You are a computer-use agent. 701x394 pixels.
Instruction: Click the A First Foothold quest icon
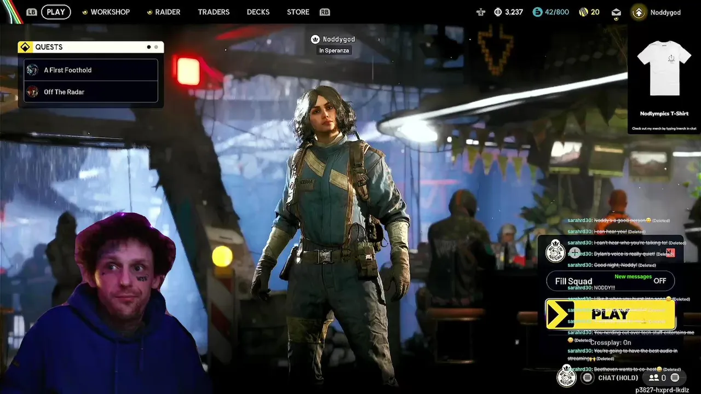[x=32, y=70]
